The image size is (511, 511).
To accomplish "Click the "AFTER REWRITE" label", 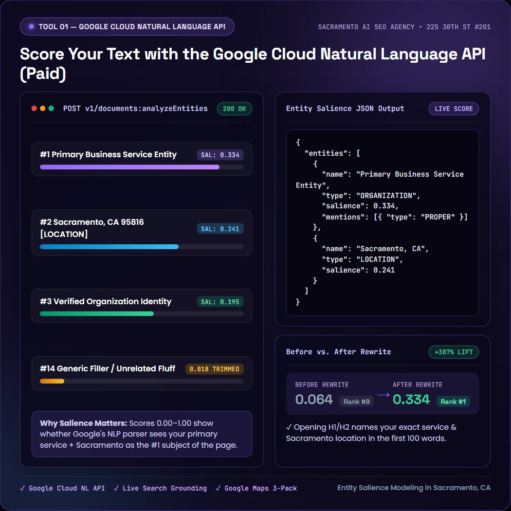I will [x=418, y=384].
